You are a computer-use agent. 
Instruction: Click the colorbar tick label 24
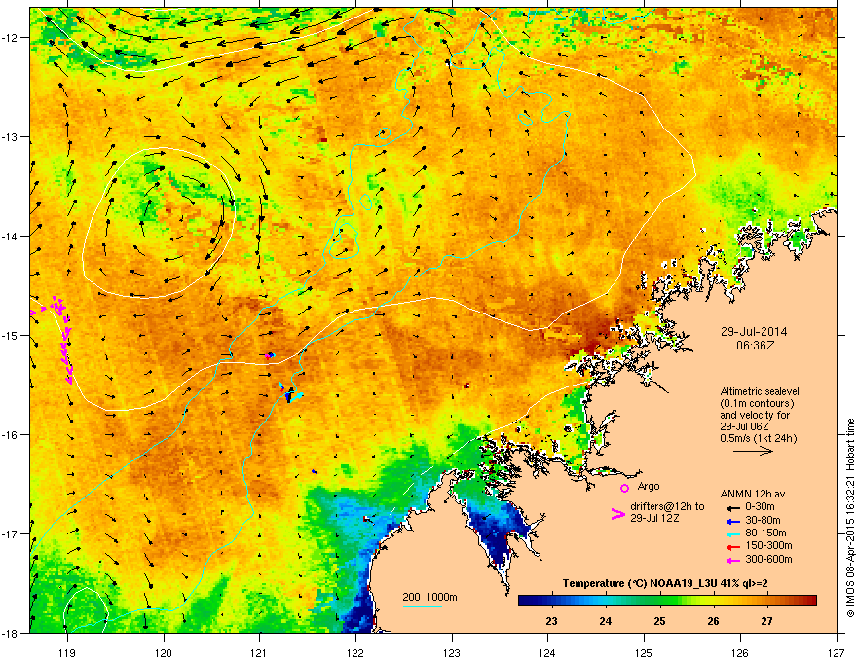(x=606, y=621)
